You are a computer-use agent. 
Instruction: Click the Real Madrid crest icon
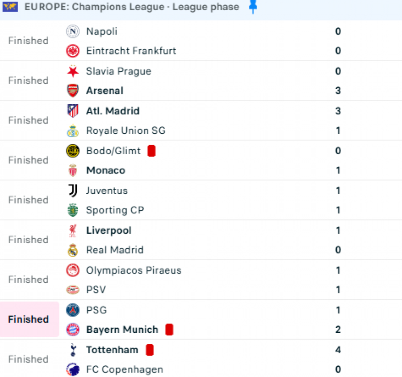click(x=73, y=250)
